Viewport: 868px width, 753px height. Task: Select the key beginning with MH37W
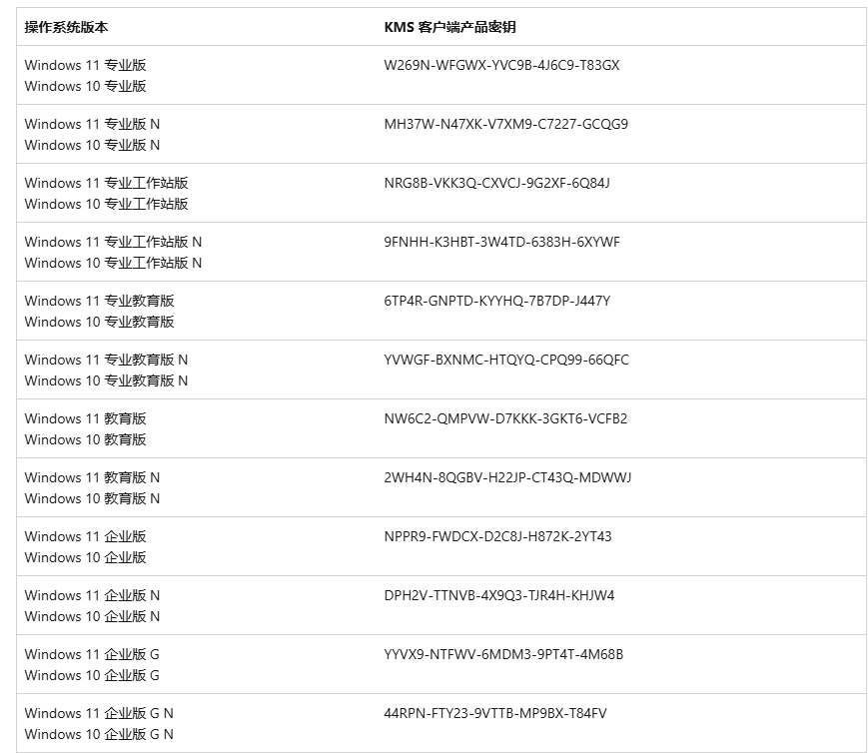[505, 124]
